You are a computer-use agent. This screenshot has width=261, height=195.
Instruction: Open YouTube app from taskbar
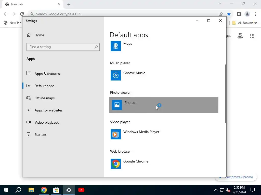click(x=81, y=190)
